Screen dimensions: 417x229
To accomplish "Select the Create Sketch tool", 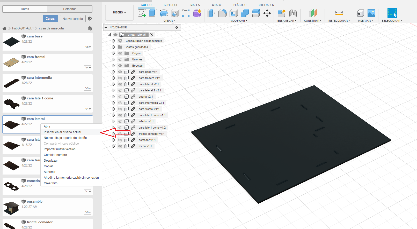I will [142, 13].
